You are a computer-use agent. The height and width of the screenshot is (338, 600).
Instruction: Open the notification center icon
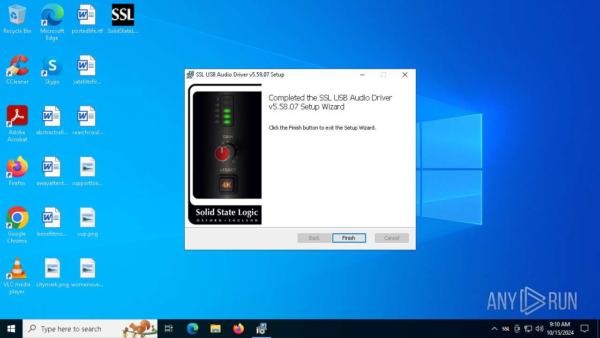tap(585, 329)
